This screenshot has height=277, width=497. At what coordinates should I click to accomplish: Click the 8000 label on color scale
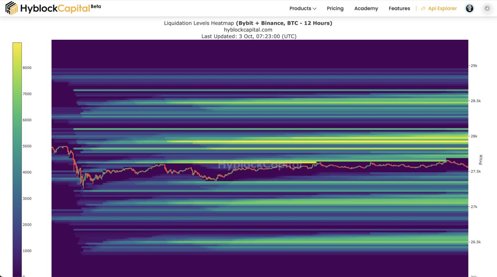(x=27, y=68)
